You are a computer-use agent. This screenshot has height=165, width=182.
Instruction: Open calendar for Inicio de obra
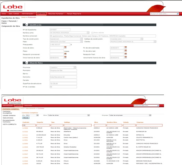(65, 47)
